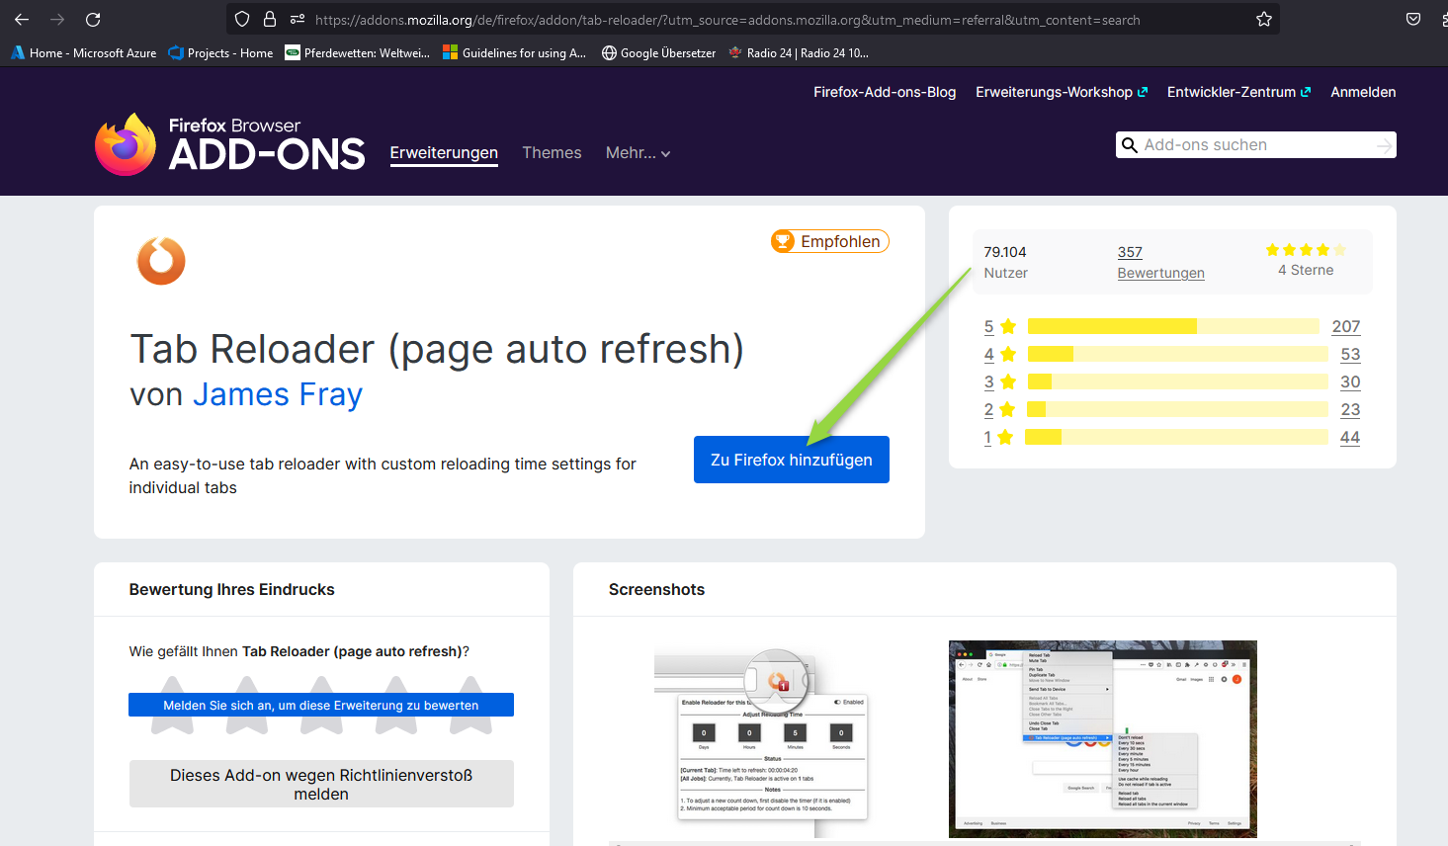1448x846 pixels.
Task: Open the 357 Bewertungen link
Action: coord(1160,263)
